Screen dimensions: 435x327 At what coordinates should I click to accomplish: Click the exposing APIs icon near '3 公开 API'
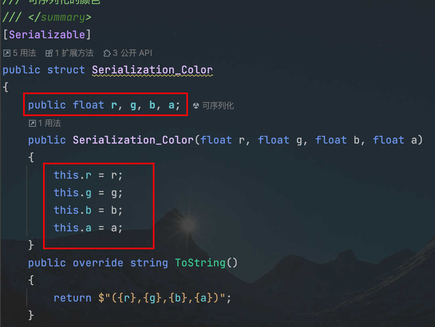(x=107, y=53)
